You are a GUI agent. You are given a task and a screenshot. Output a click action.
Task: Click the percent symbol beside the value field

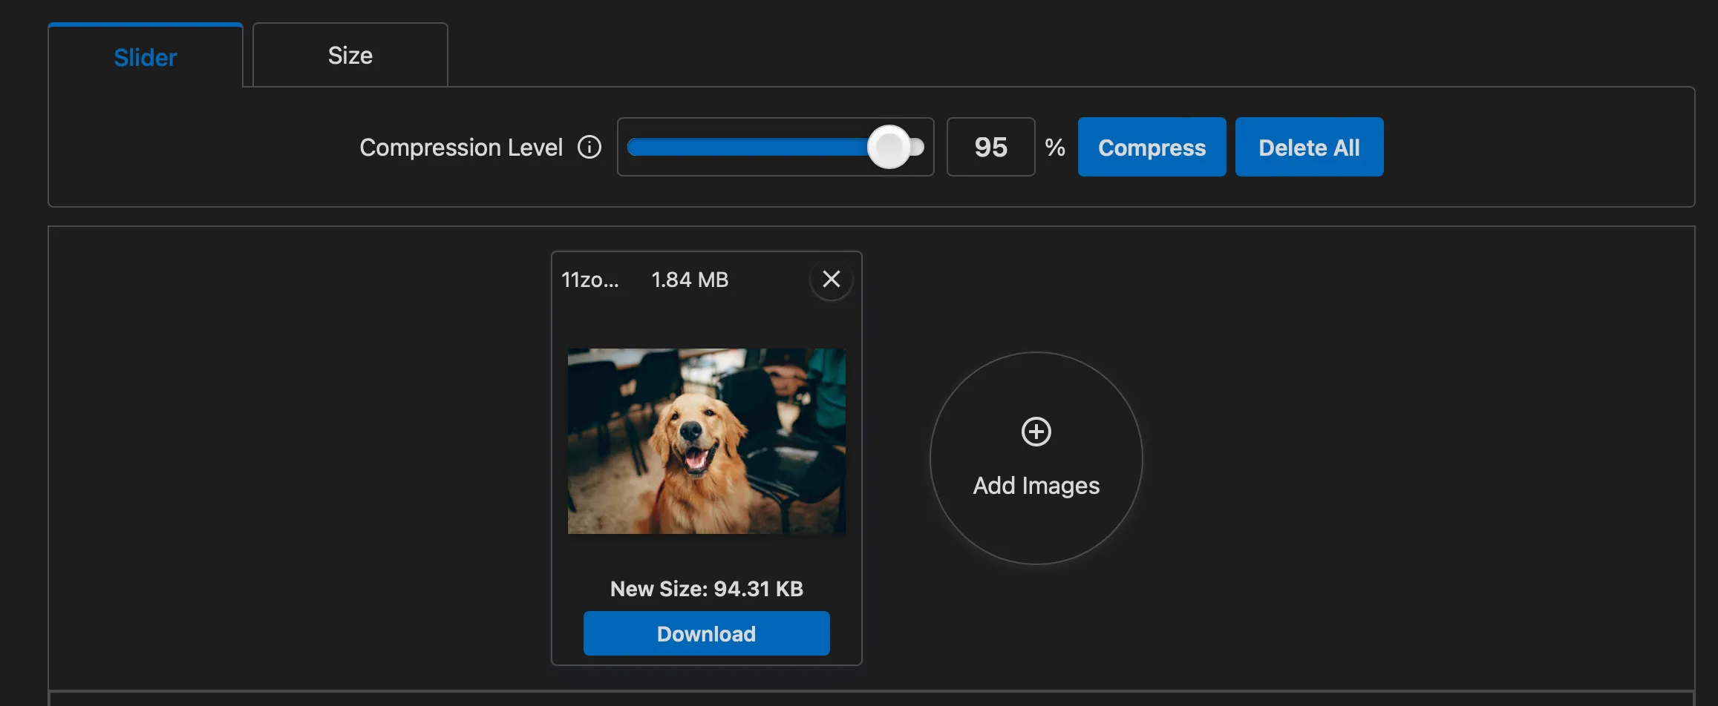coord(1055,147)
